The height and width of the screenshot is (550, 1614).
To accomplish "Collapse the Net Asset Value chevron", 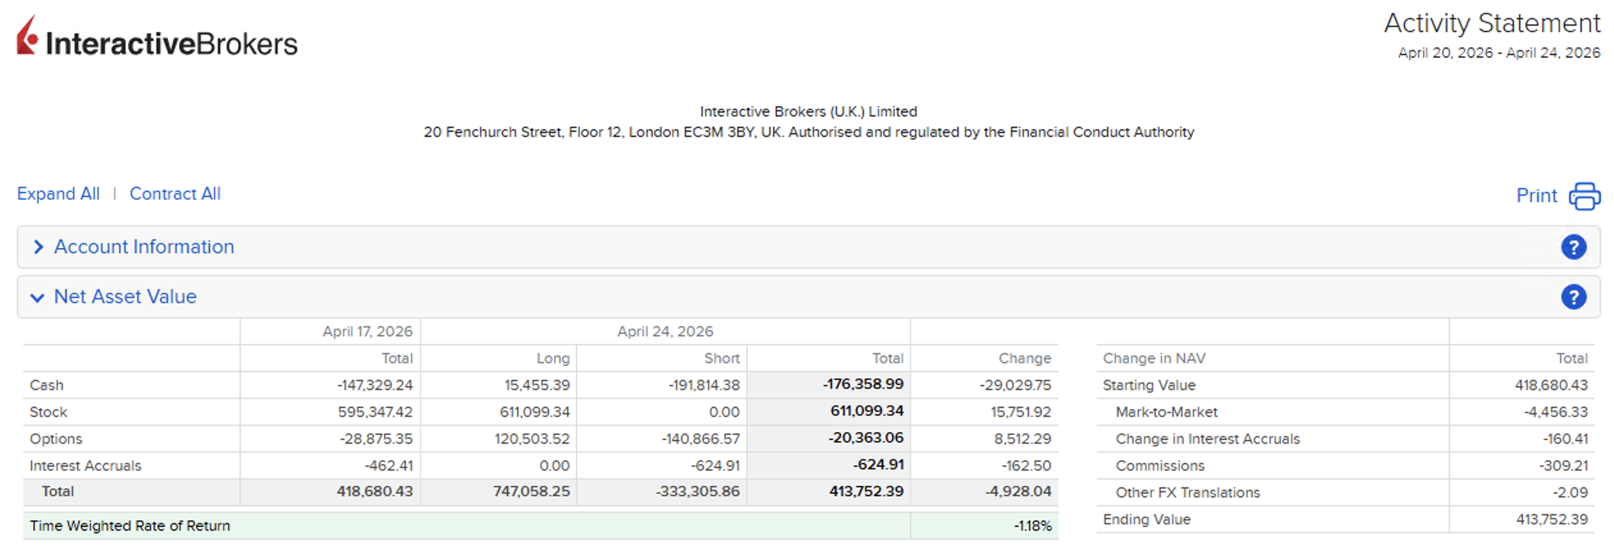I will 38,297.
